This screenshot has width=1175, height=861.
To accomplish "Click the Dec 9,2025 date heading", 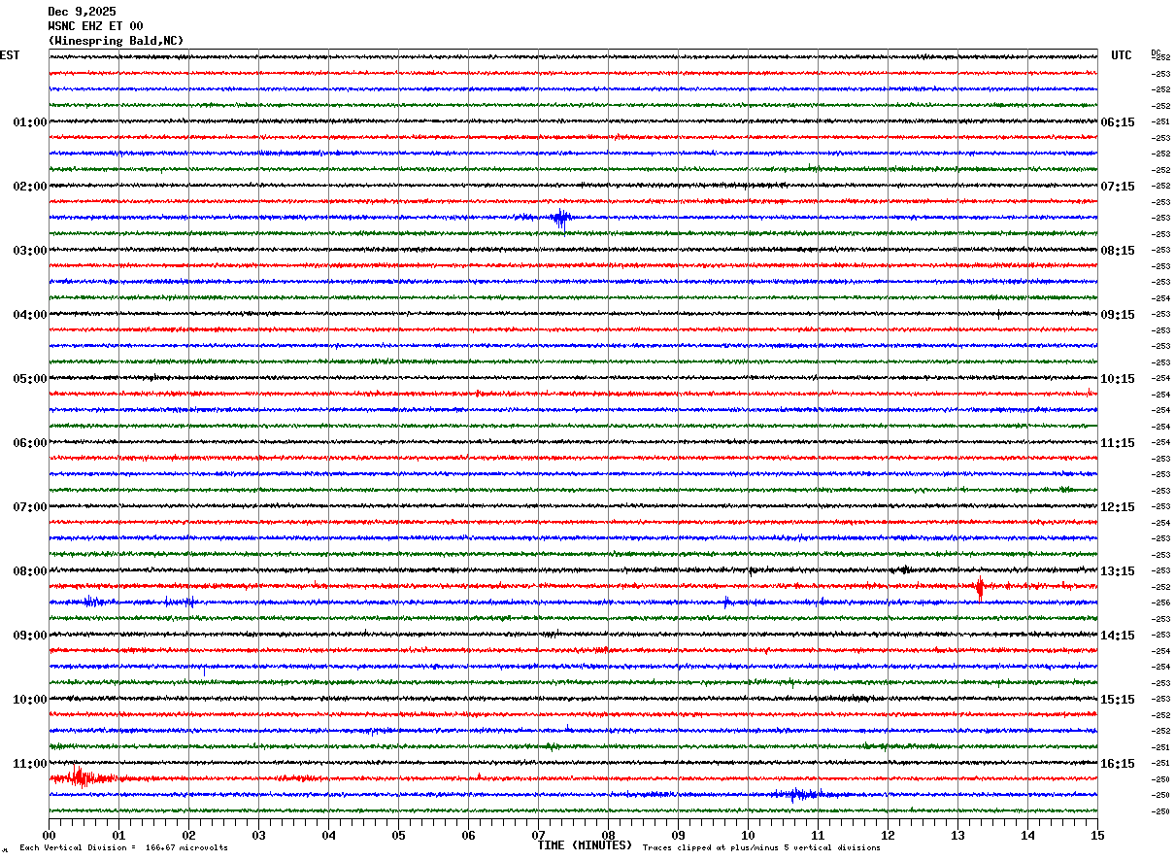I will point(82,12).
